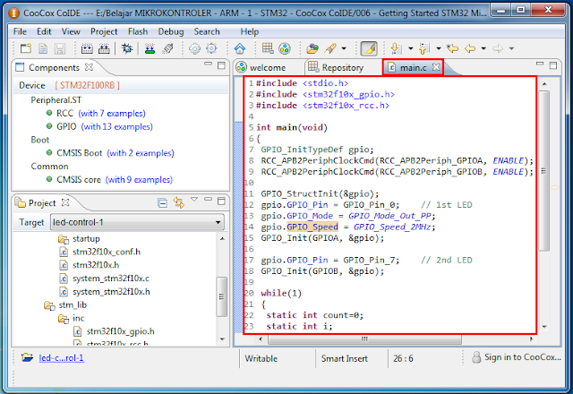The height and width of the screenshot is (394, 573).
Task: Click the Flash erase toolbar icon
Action: click(x=167, y=48)
